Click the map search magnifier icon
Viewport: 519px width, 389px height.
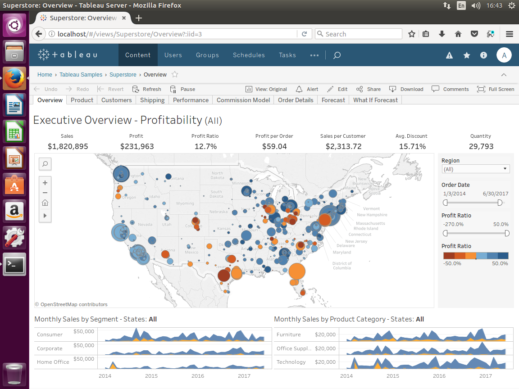tap(45, 164)
